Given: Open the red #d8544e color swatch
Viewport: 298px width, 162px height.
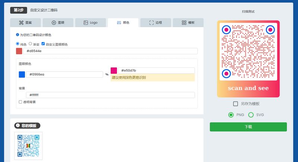Looking at the screenshot, I should [x=19, y=51].
